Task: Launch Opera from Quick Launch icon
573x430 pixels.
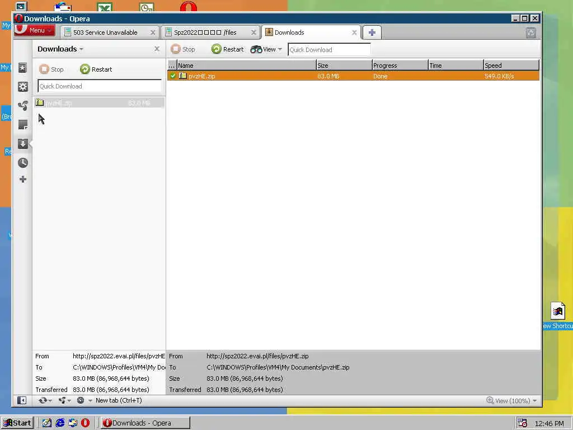Action: [x=85, y=423]
